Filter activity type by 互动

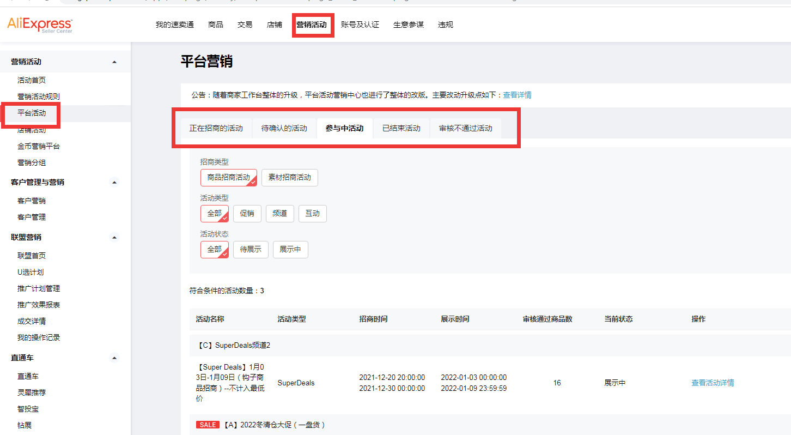(313, 213)
